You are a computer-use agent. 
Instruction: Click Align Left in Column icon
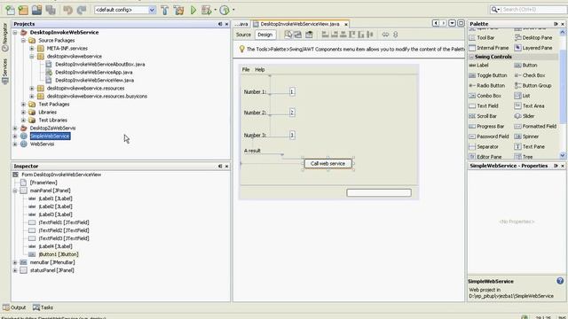coord(325,35)
